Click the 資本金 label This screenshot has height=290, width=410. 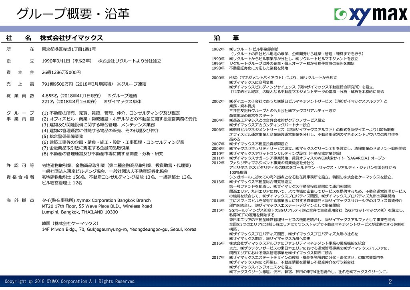[20, 72]
